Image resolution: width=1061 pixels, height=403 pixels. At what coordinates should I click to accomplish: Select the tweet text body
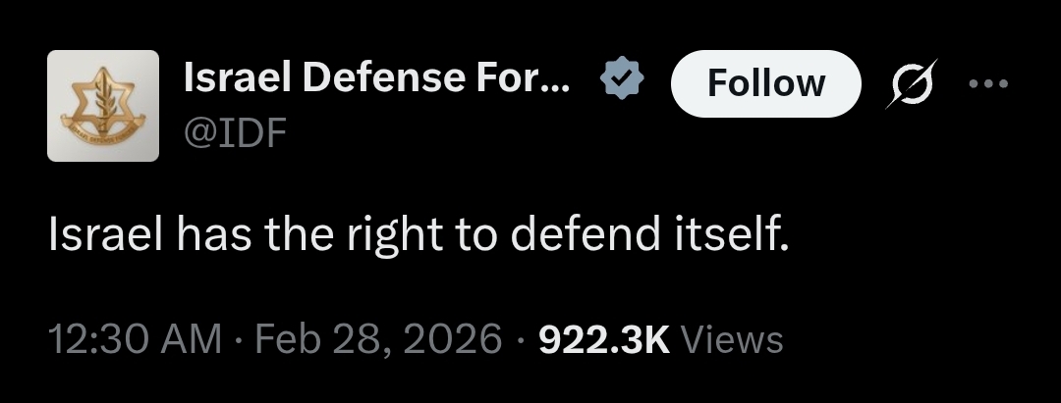tap(419, 234)
